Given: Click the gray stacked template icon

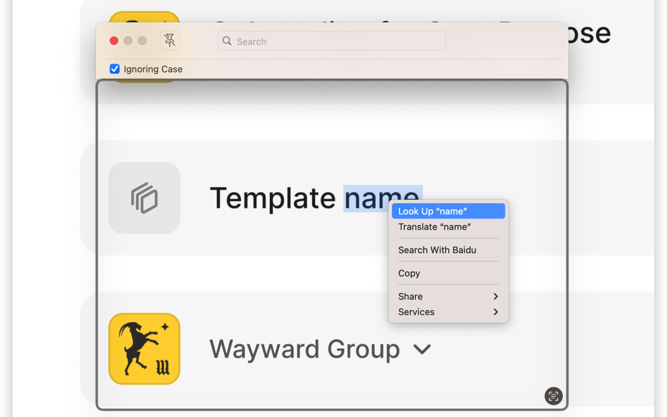Looking at the screenshot, I should 144,198.
